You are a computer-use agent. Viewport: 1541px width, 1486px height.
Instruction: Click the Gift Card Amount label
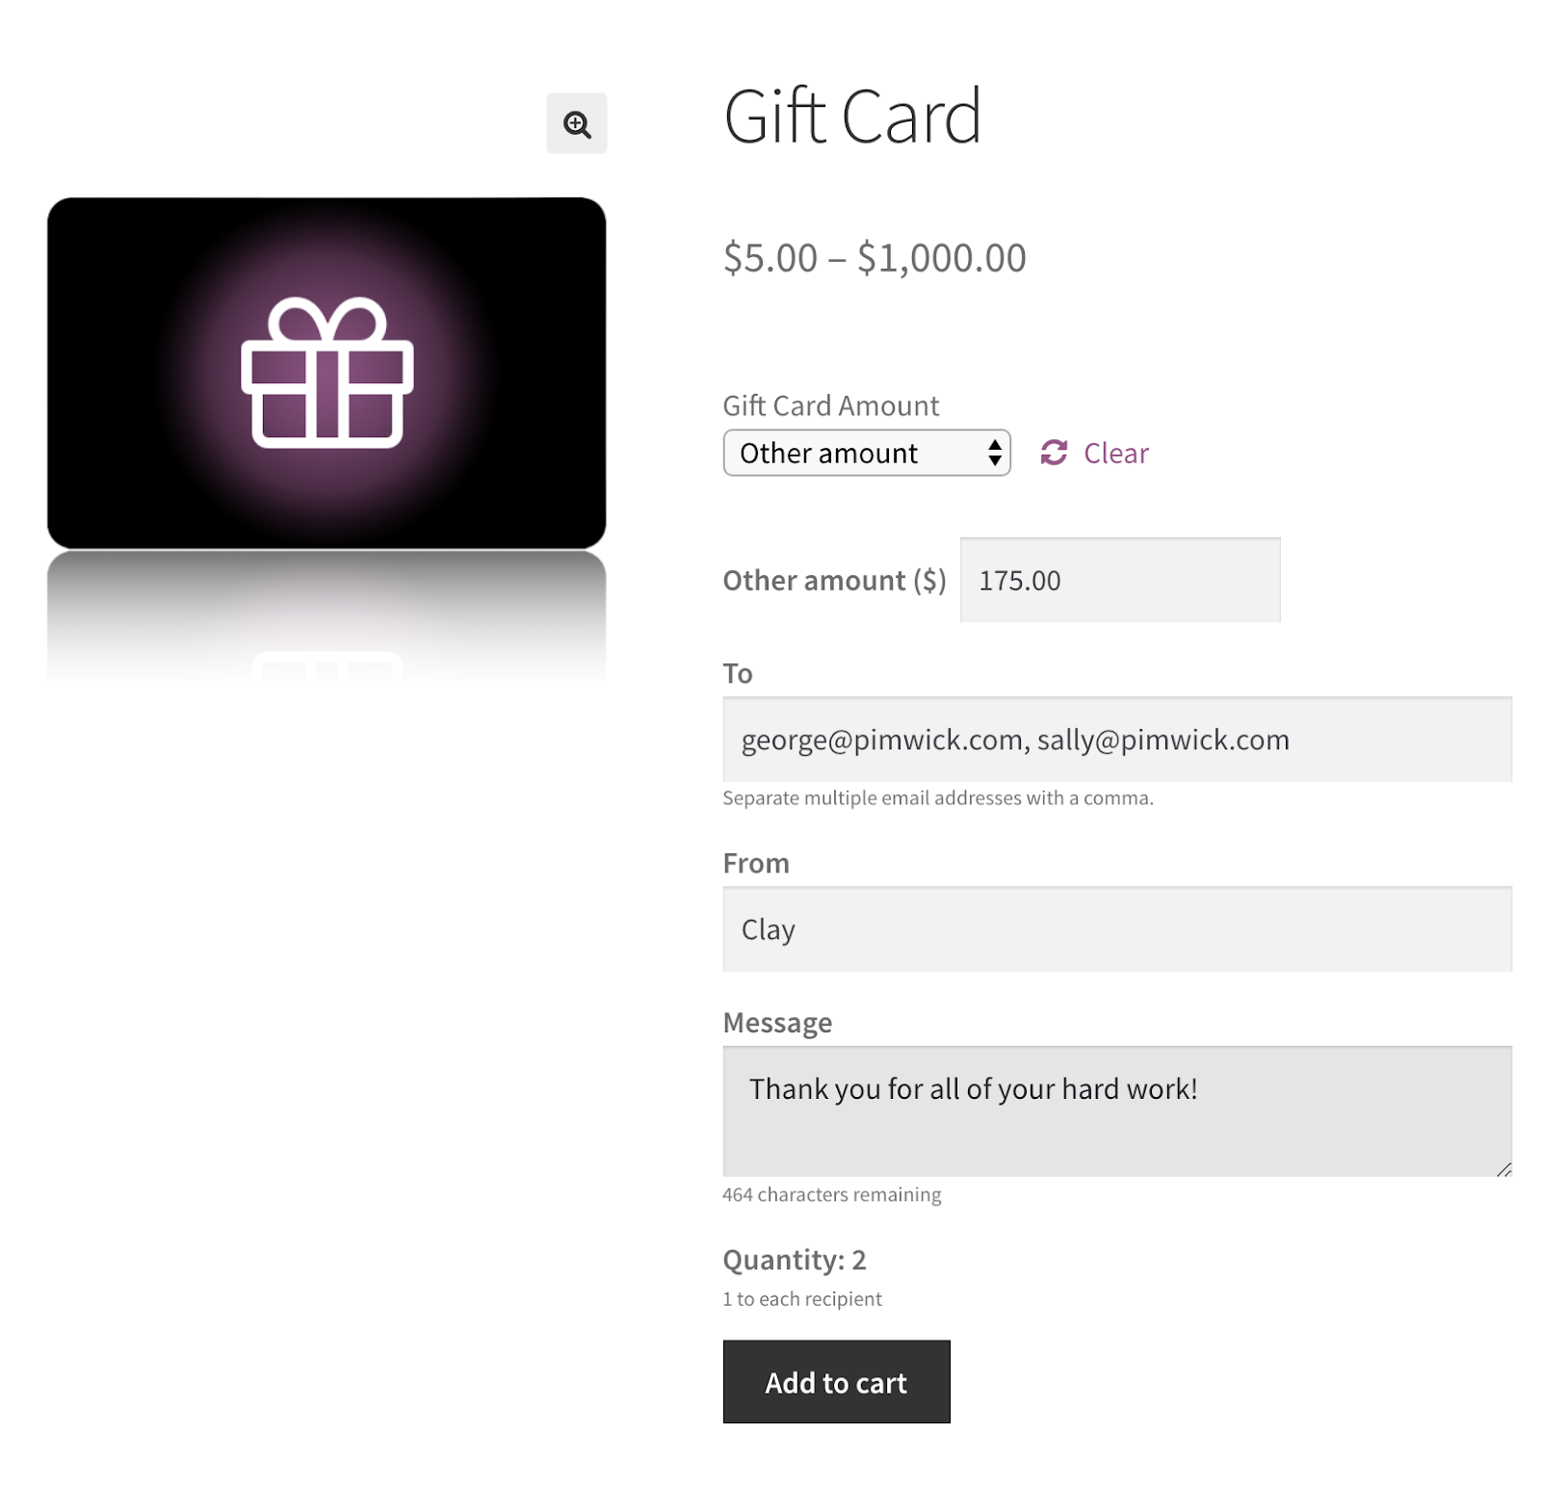click(x=830, y=405)
